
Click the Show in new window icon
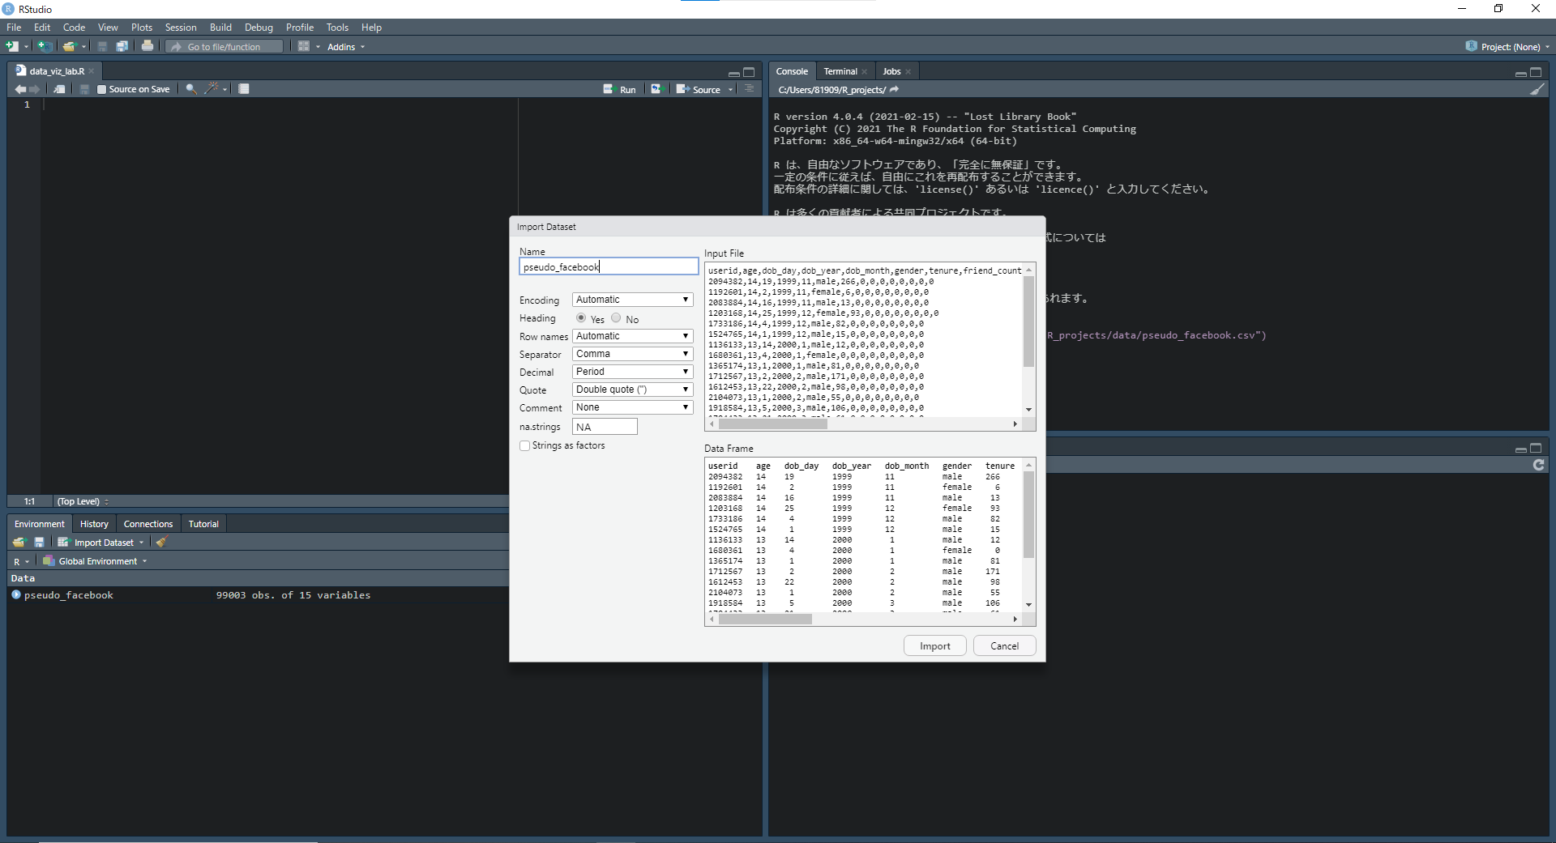coord(60,89)
